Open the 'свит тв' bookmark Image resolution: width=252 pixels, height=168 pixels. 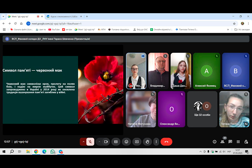point(41,30)
